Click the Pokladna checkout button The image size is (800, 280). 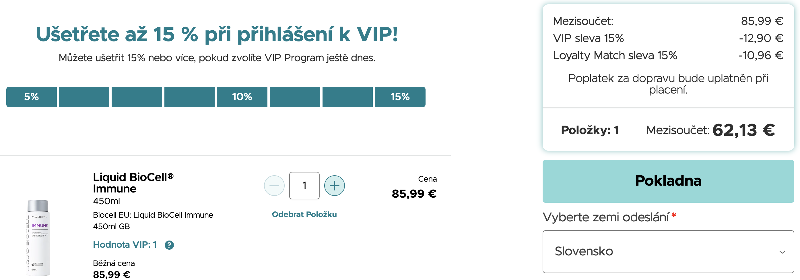(x=668, y=181)
